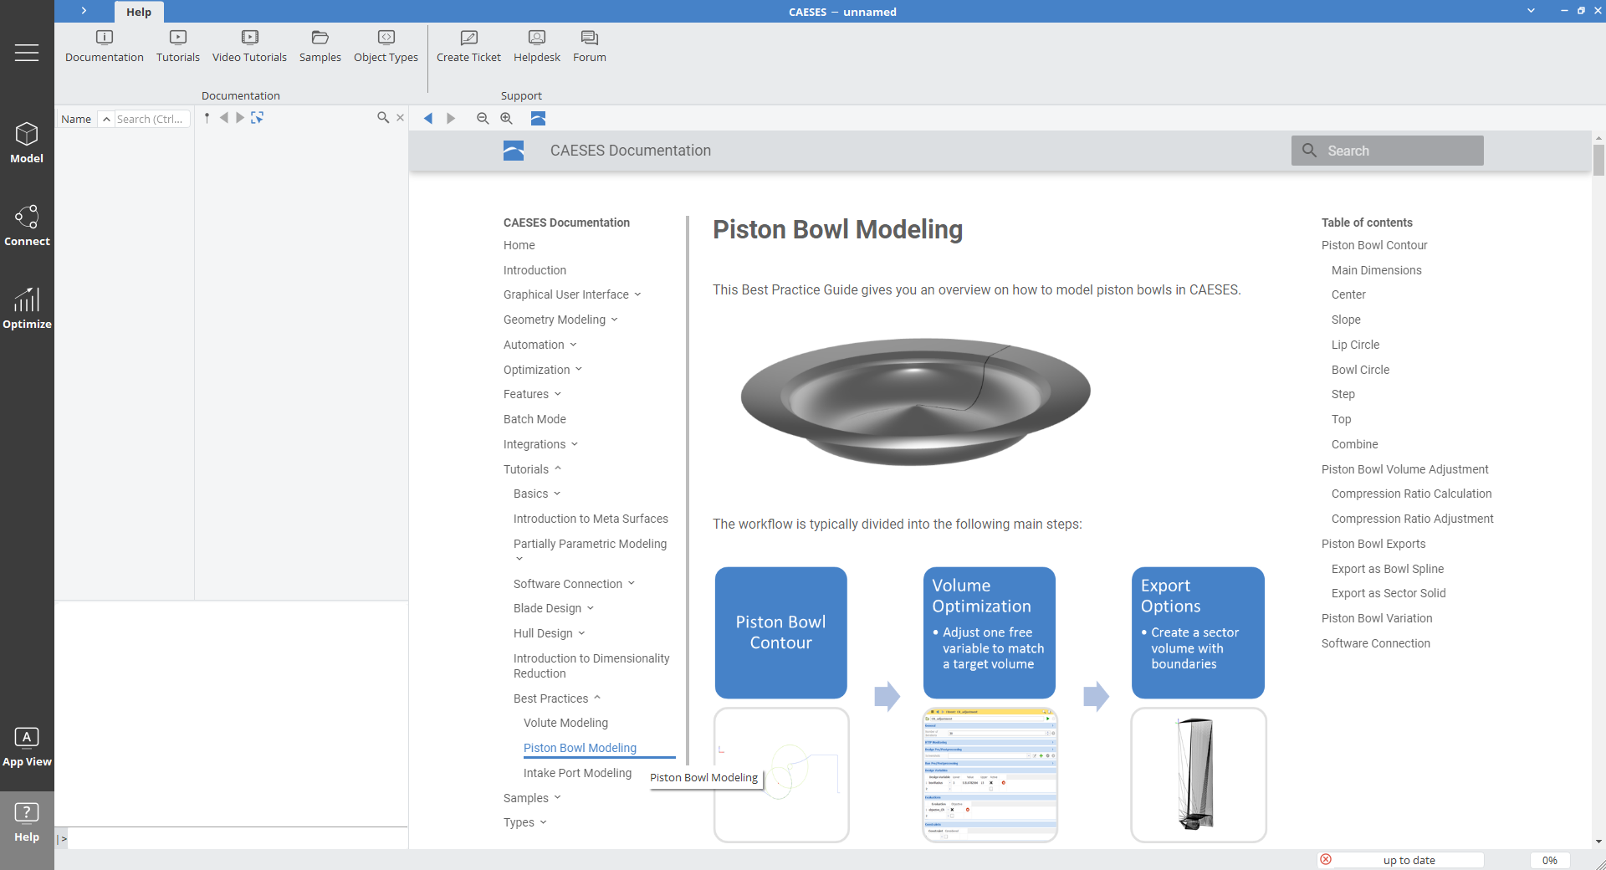Image resolution: width=1606 pixels, height=870 pixels.
Task: Go to next object with grey right arrow
Action: coord(240,118)
